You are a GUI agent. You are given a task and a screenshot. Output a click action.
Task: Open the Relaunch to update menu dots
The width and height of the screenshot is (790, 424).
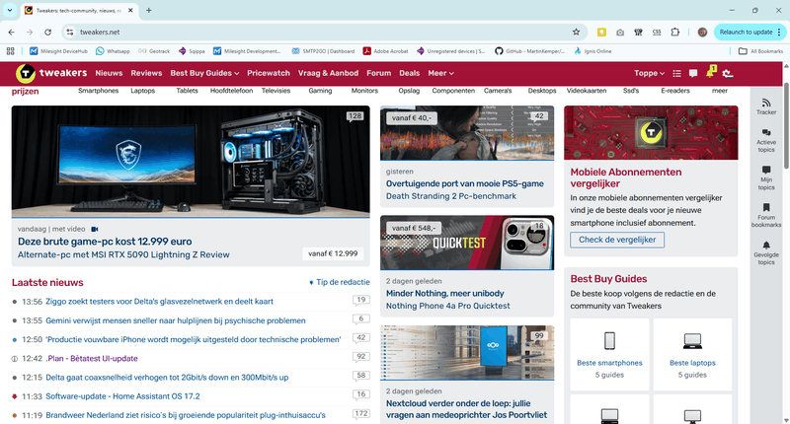click(779, 33)
